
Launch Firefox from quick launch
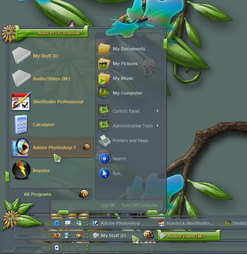57,236
